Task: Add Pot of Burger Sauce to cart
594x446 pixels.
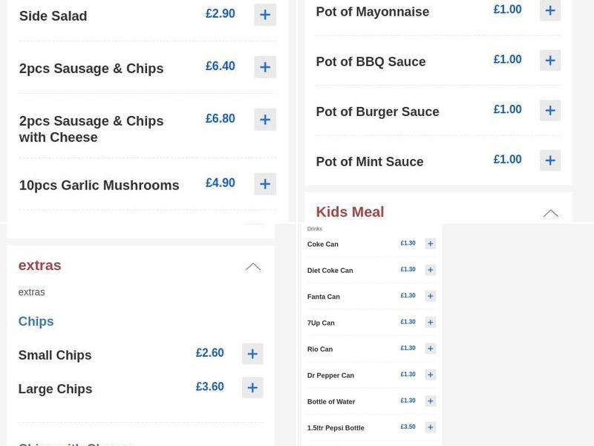Action: (550, 110)
